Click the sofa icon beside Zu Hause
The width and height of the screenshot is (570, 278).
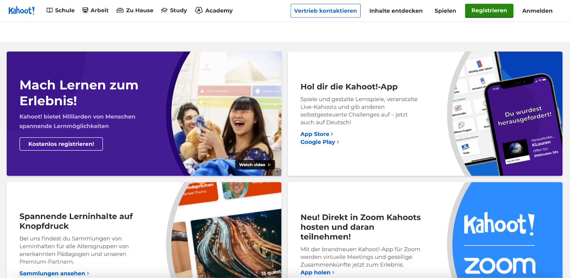tap(120, 10)
